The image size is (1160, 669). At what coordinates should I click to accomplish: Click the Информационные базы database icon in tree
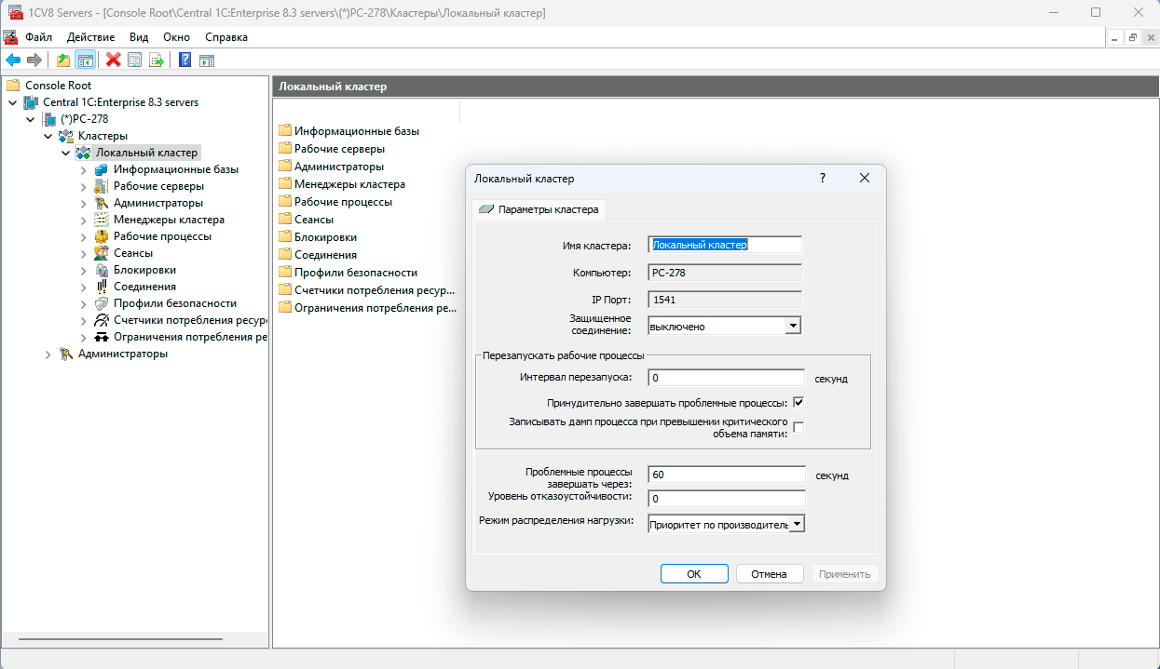(x=102, y=169)
